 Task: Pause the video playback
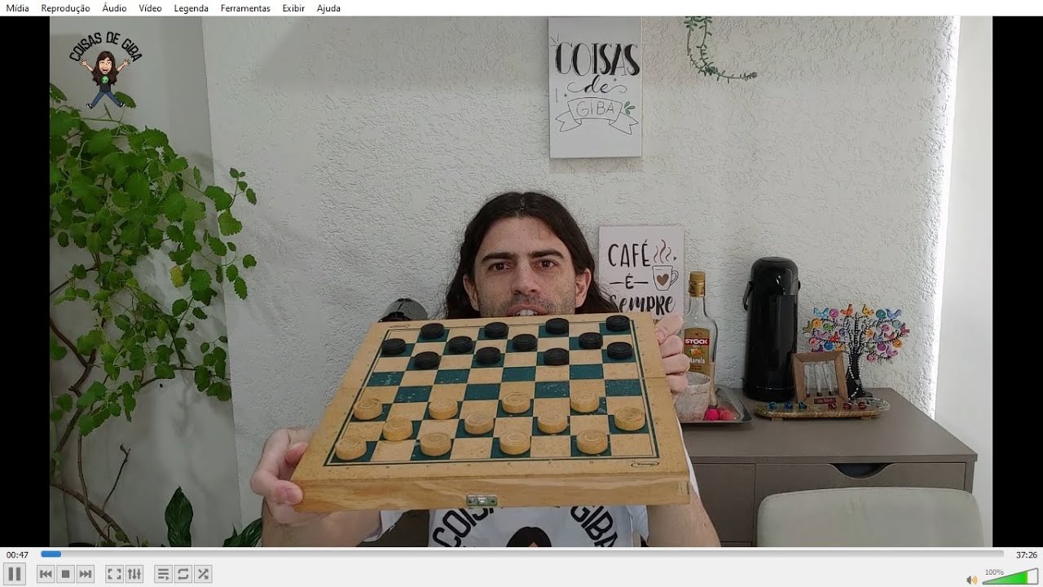pos(15,574)
